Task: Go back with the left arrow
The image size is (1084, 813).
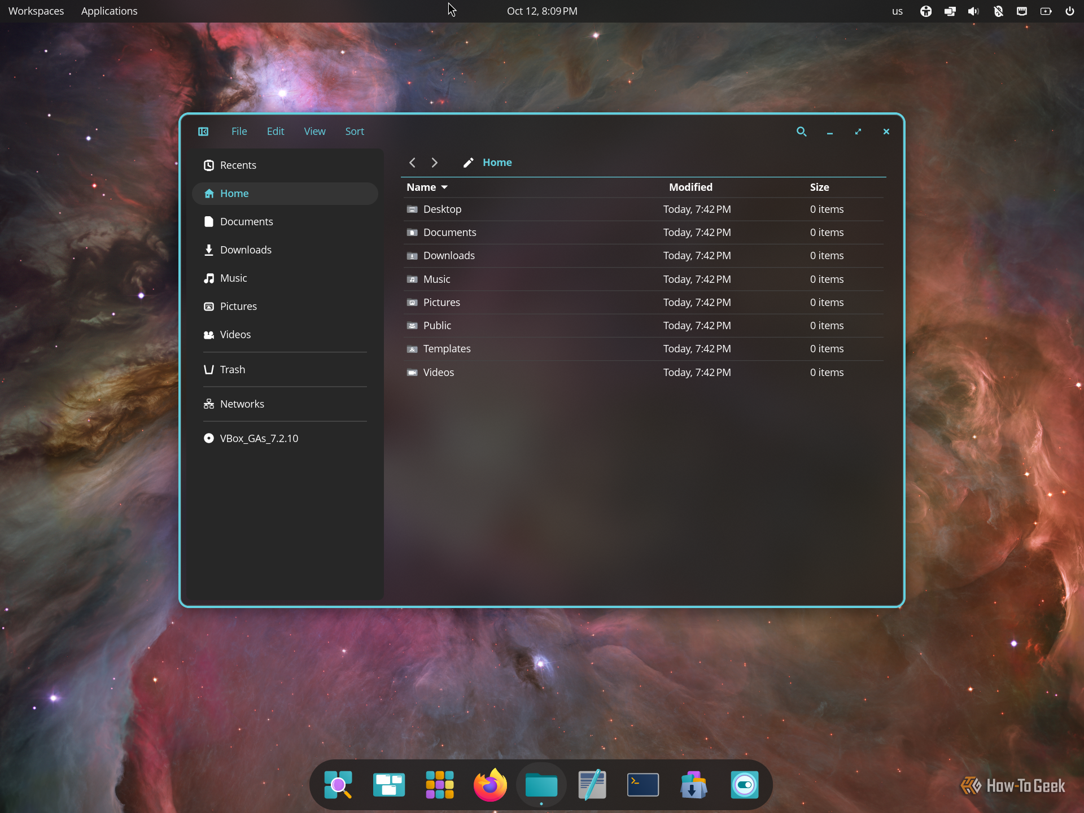Action: pyautogui.click(x=412, y=163)
